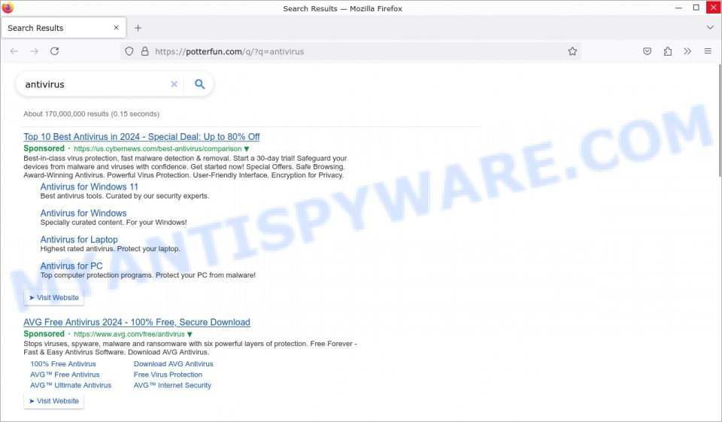Click the antivirus search input field
The height and width of the screenshot is (422, 722).
[95, 84]
